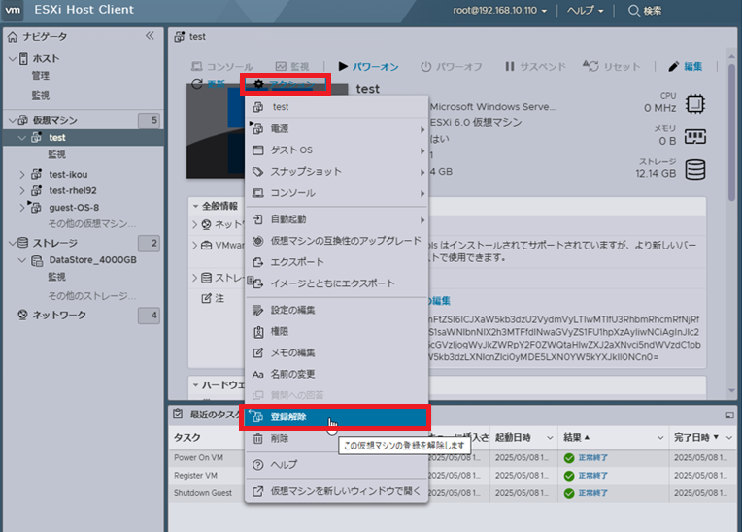Expand the test-ikou tree node
The height and width of the screenshot is (532, 742).
(21, 174)
